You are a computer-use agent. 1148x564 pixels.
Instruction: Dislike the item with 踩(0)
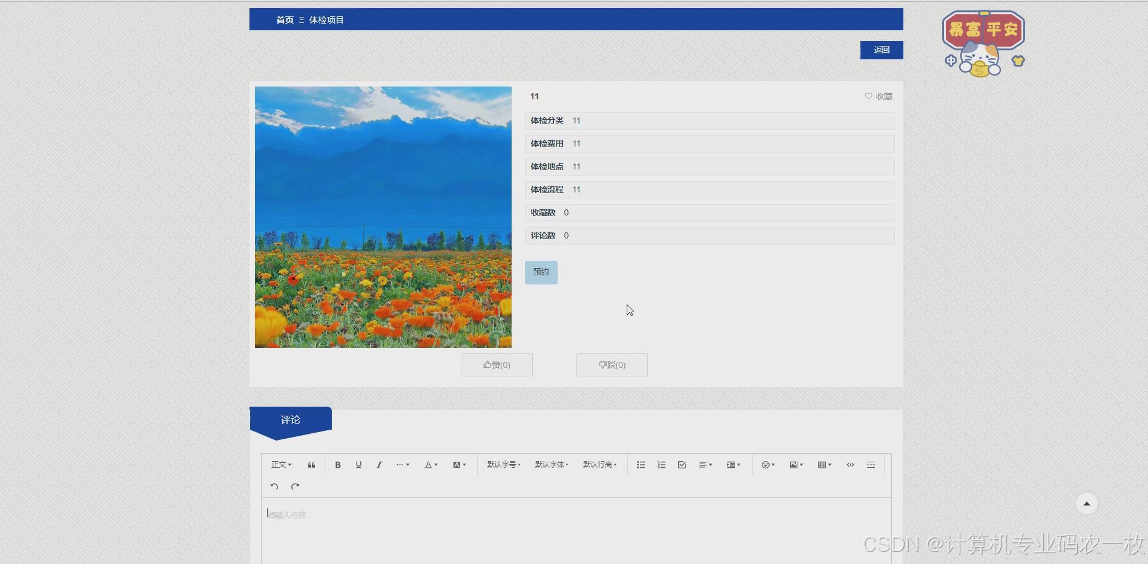point(612,365)
